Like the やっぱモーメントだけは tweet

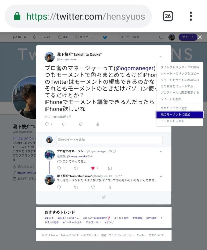pyautogui.click(x=93, y=187)
